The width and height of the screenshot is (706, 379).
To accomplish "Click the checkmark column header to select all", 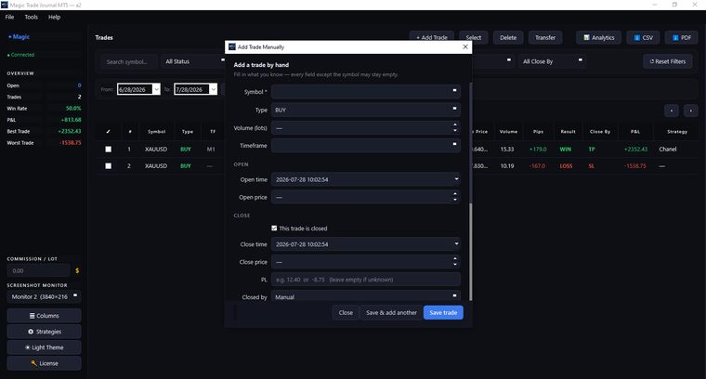I will [108, 132].
